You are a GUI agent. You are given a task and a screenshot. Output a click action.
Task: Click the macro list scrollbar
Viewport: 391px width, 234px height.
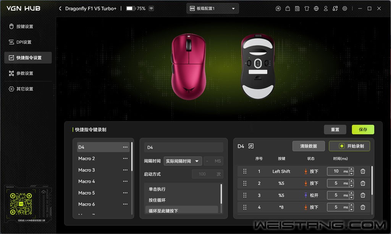[132, 157]
